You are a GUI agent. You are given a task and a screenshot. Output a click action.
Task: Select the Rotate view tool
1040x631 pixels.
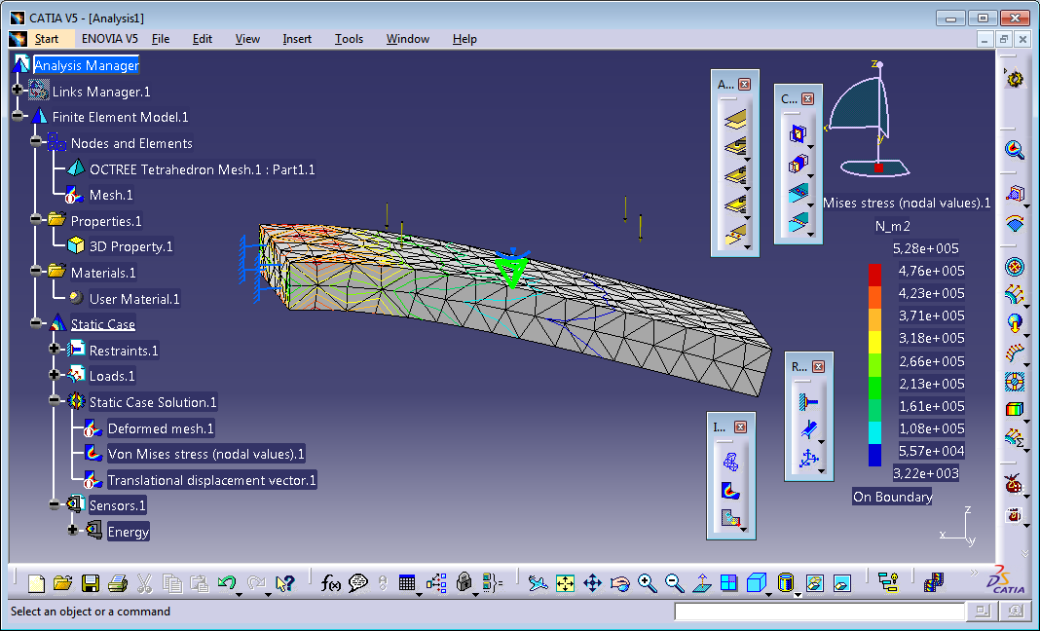tap(619, 583)
